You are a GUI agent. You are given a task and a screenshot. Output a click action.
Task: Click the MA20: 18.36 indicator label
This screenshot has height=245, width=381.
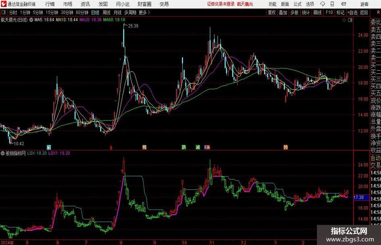[90, 20]
